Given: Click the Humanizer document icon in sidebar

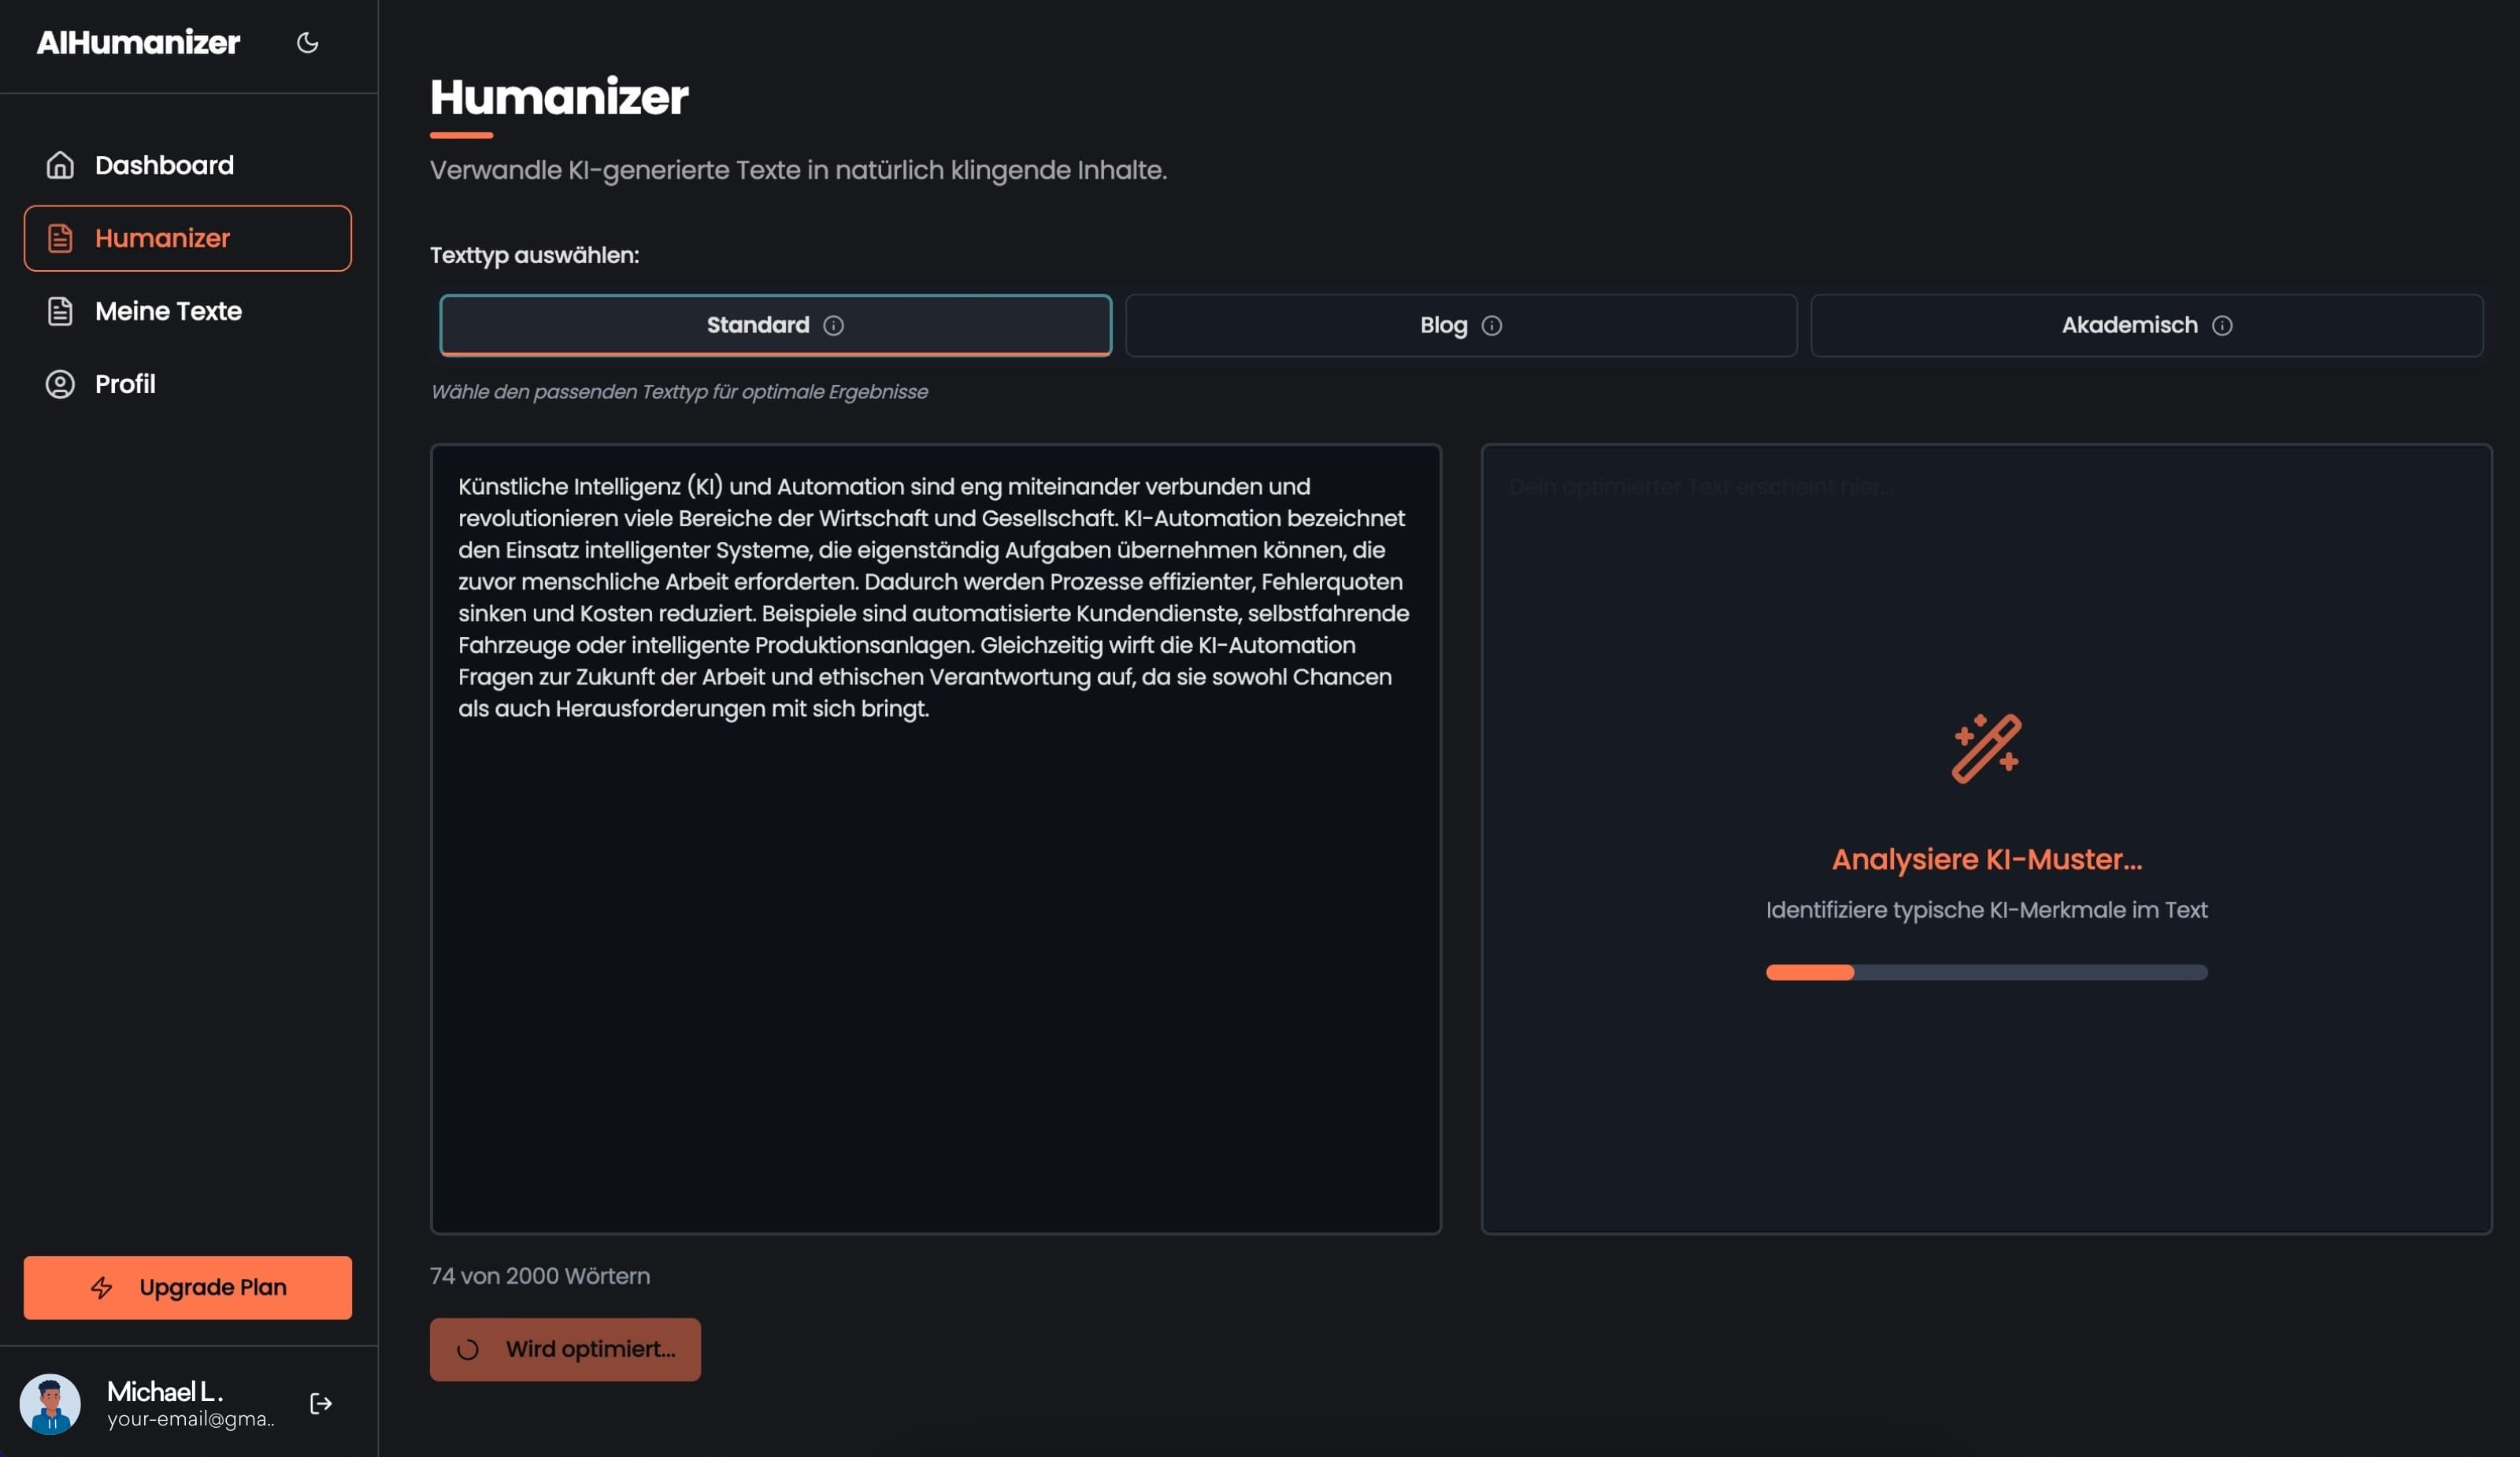Looking at the screenshot, I should coord(60,238).
